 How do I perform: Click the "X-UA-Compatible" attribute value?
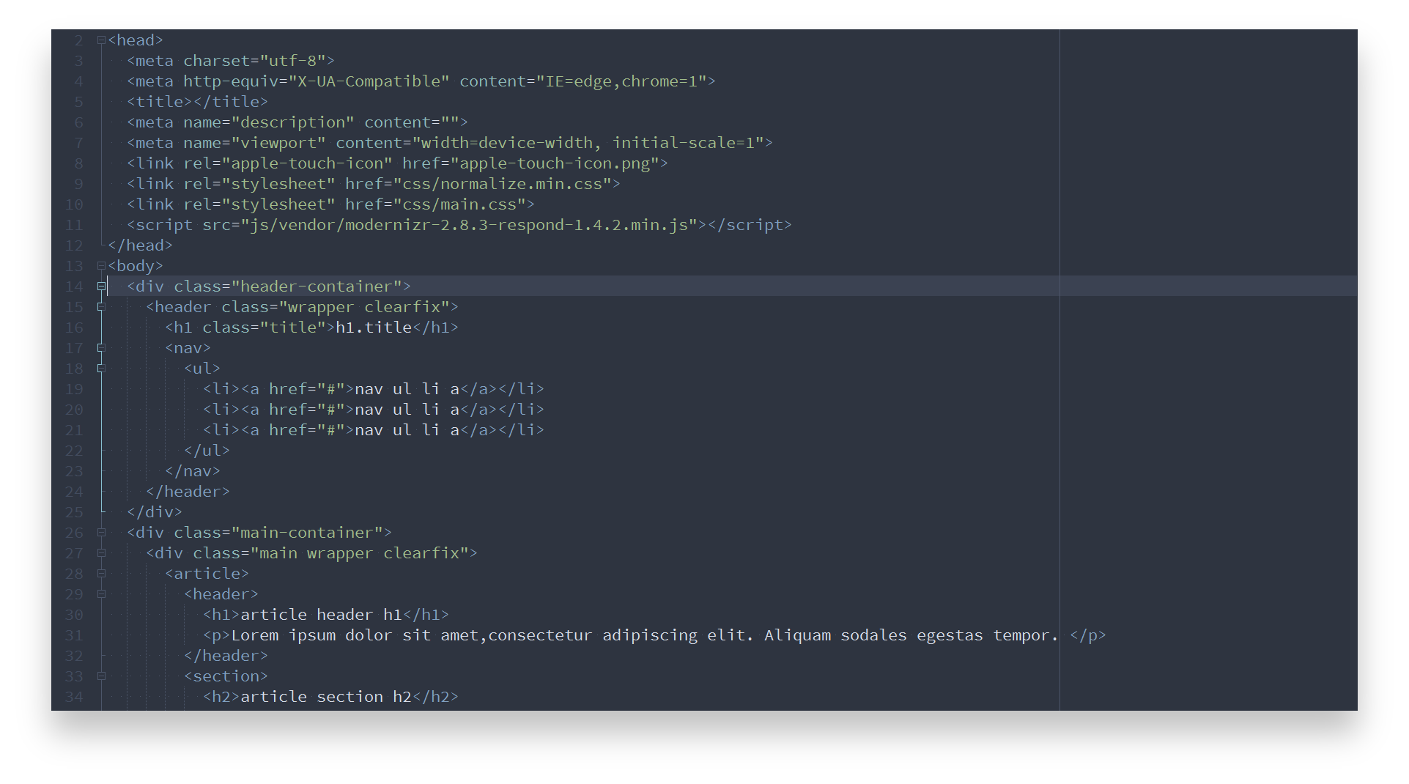pyautogui.click(x=369, y=81)
